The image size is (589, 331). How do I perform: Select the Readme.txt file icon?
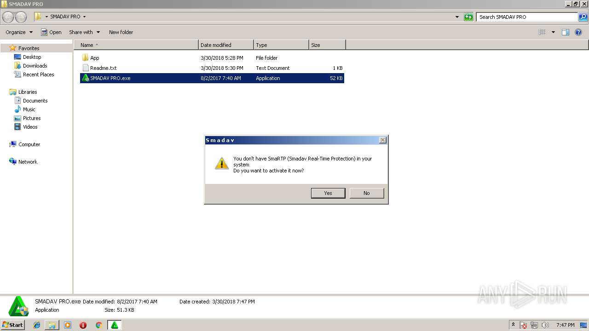85,68
